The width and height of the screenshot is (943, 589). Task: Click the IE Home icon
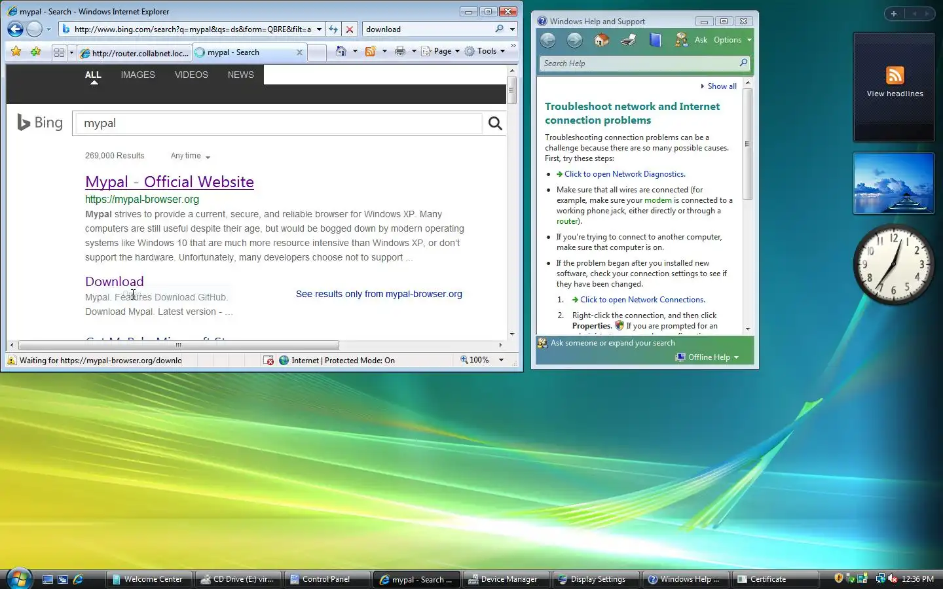pos(341,51)
